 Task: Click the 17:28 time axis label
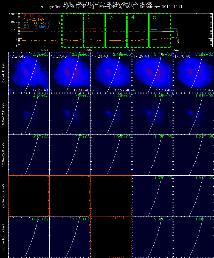click(x=88, y=50)
